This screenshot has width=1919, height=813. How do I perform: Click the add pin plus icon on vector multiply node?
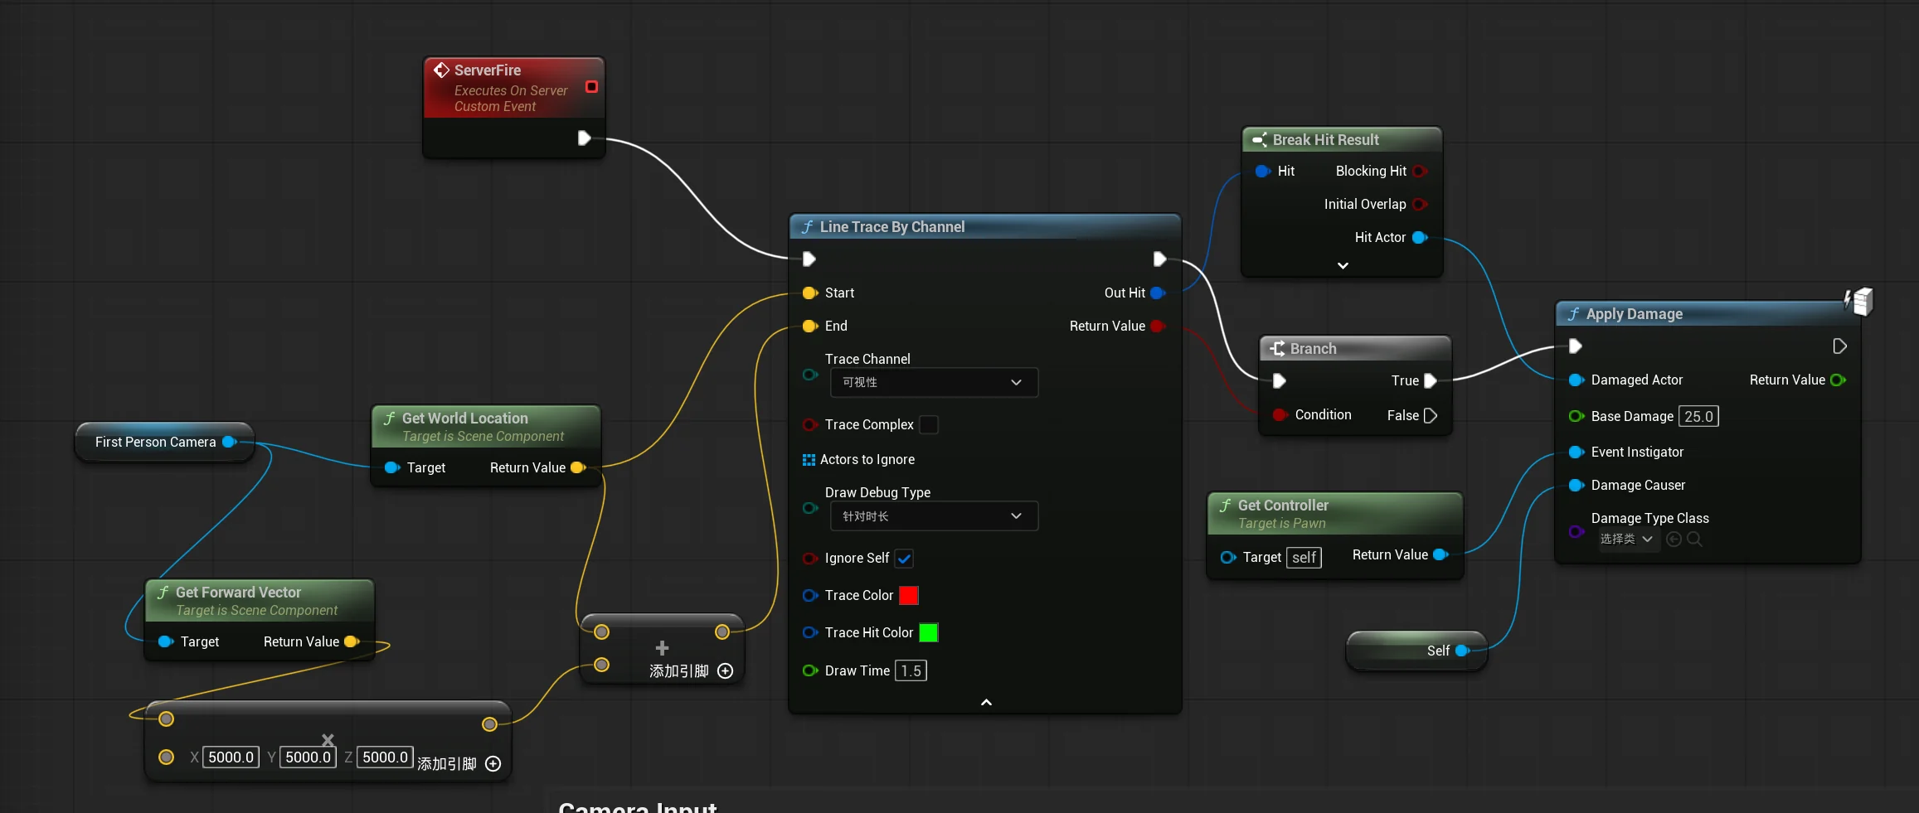click(x=493, y=763)
